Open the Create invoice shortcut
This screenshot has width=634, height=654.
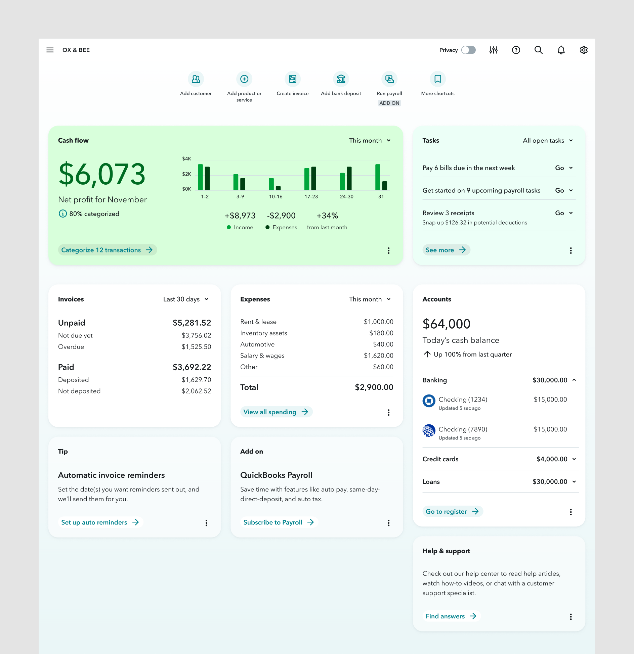pyautogui.click(x=293, y=79)
